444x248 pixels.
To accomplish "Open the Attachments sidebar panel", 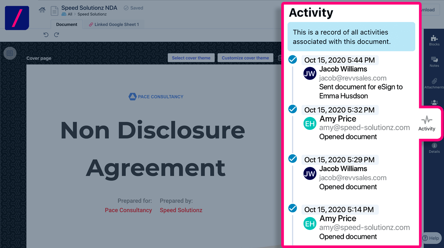I will tap(434, 83).
